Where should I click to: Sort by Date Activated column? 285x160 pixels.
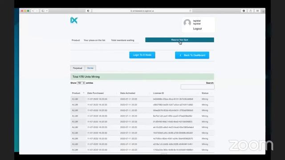(x=135, y=93)
